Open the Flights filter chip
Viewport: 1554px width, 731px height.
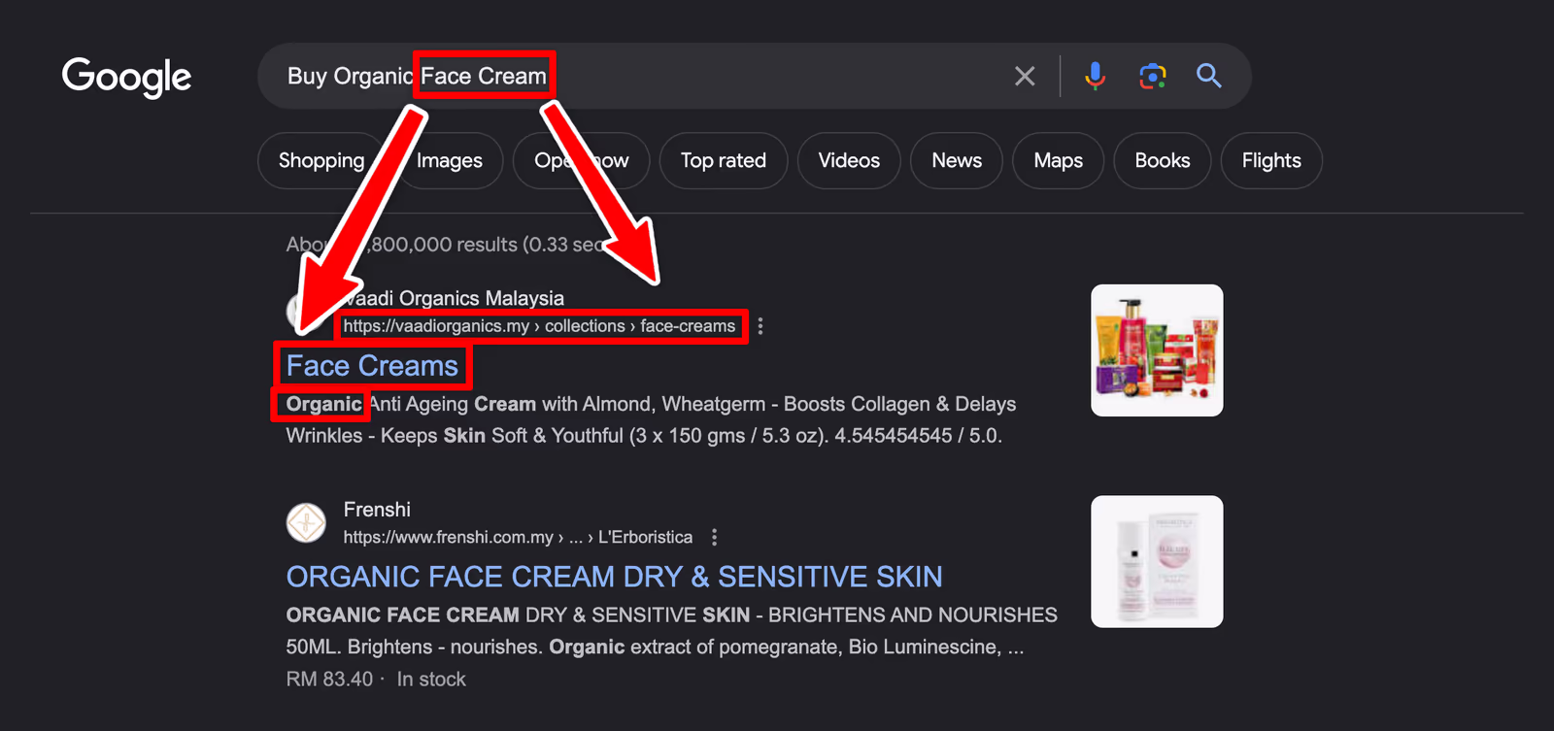tap(1271, 160)
